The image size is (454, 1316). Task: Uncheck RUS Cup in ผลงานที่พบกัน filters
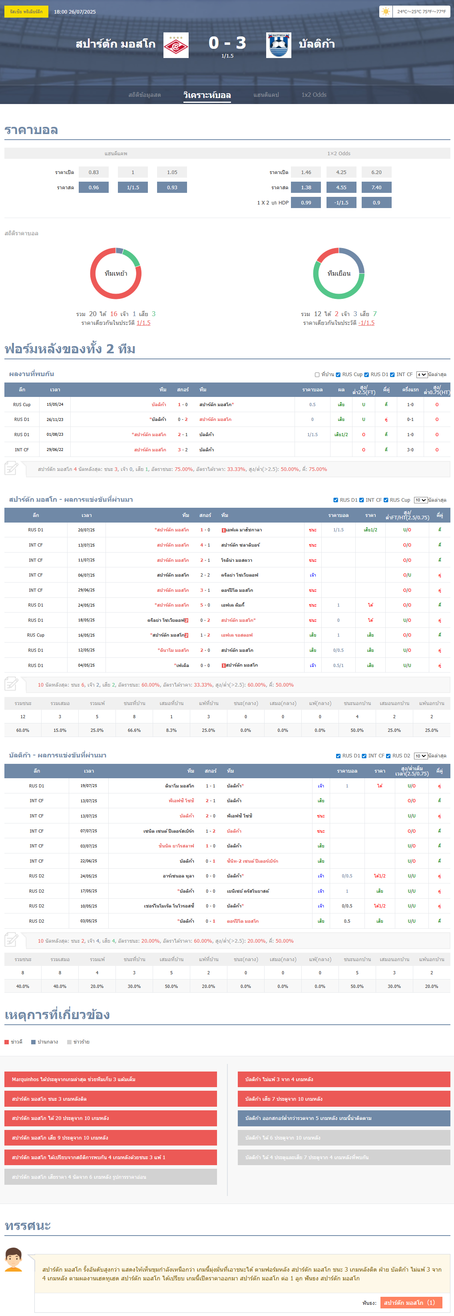338,375
